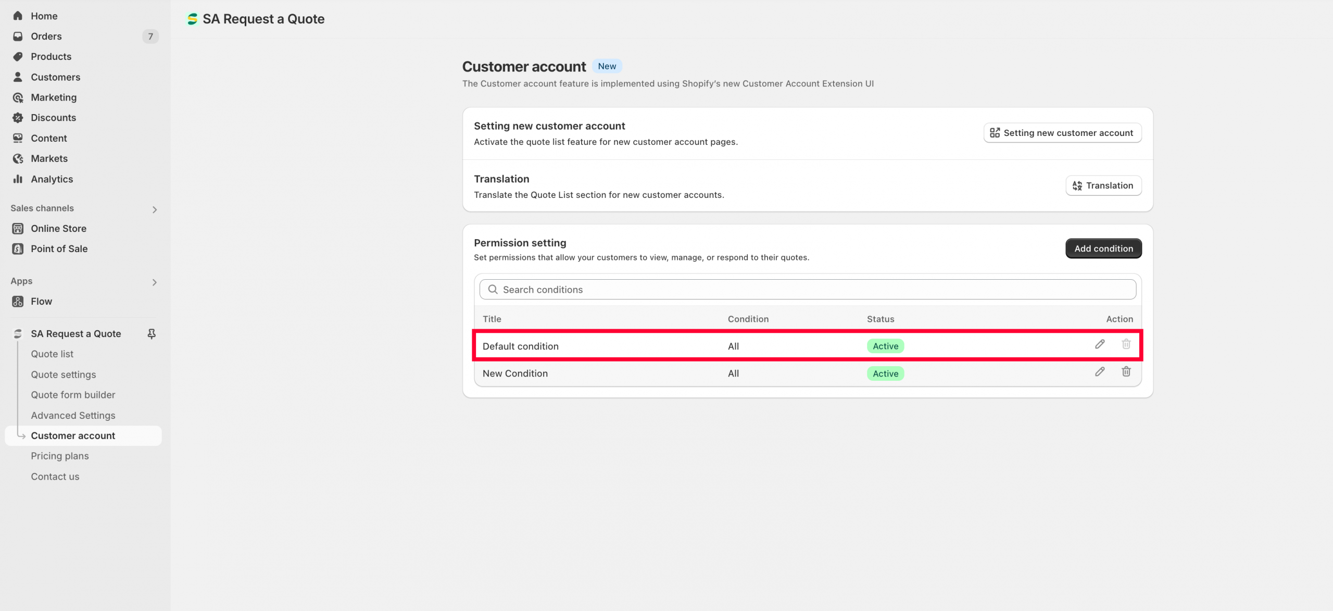1333x611 pixels.
Task: Open Advanced Settings page
Action: 73,415
